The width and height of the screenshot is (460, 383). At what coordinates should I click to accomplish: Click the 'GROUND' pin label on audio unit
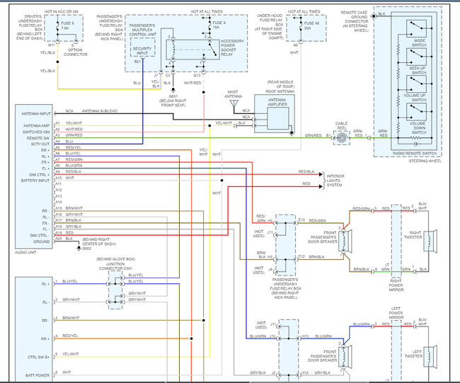coord(41,241)
